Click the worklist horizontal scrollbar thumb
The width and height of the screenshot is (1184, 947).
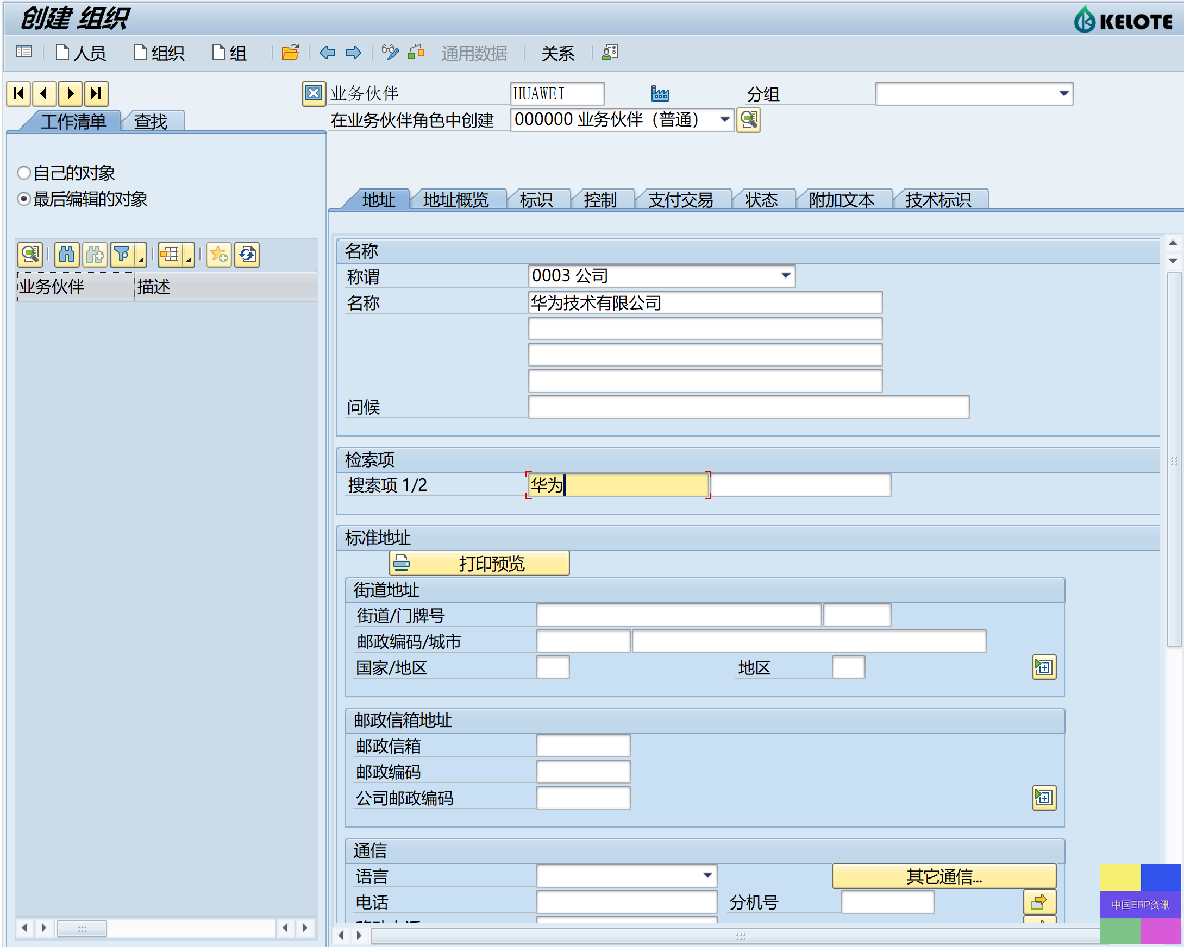[x=82, y=929]
